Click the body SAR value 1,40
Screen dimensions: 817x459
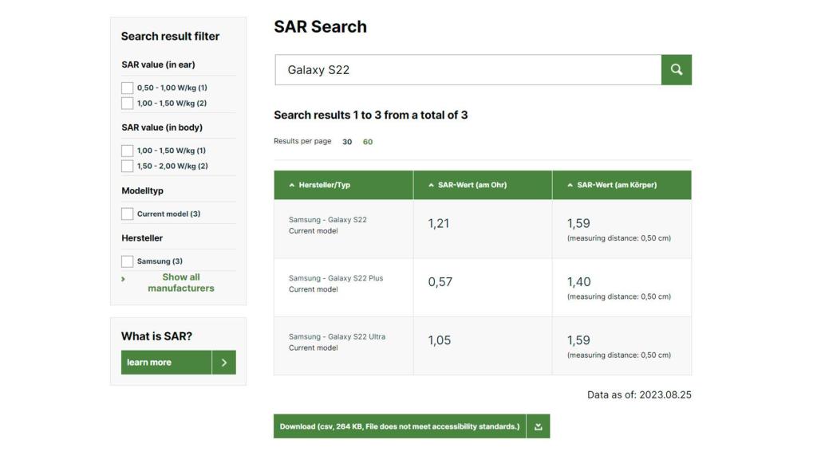579,282
